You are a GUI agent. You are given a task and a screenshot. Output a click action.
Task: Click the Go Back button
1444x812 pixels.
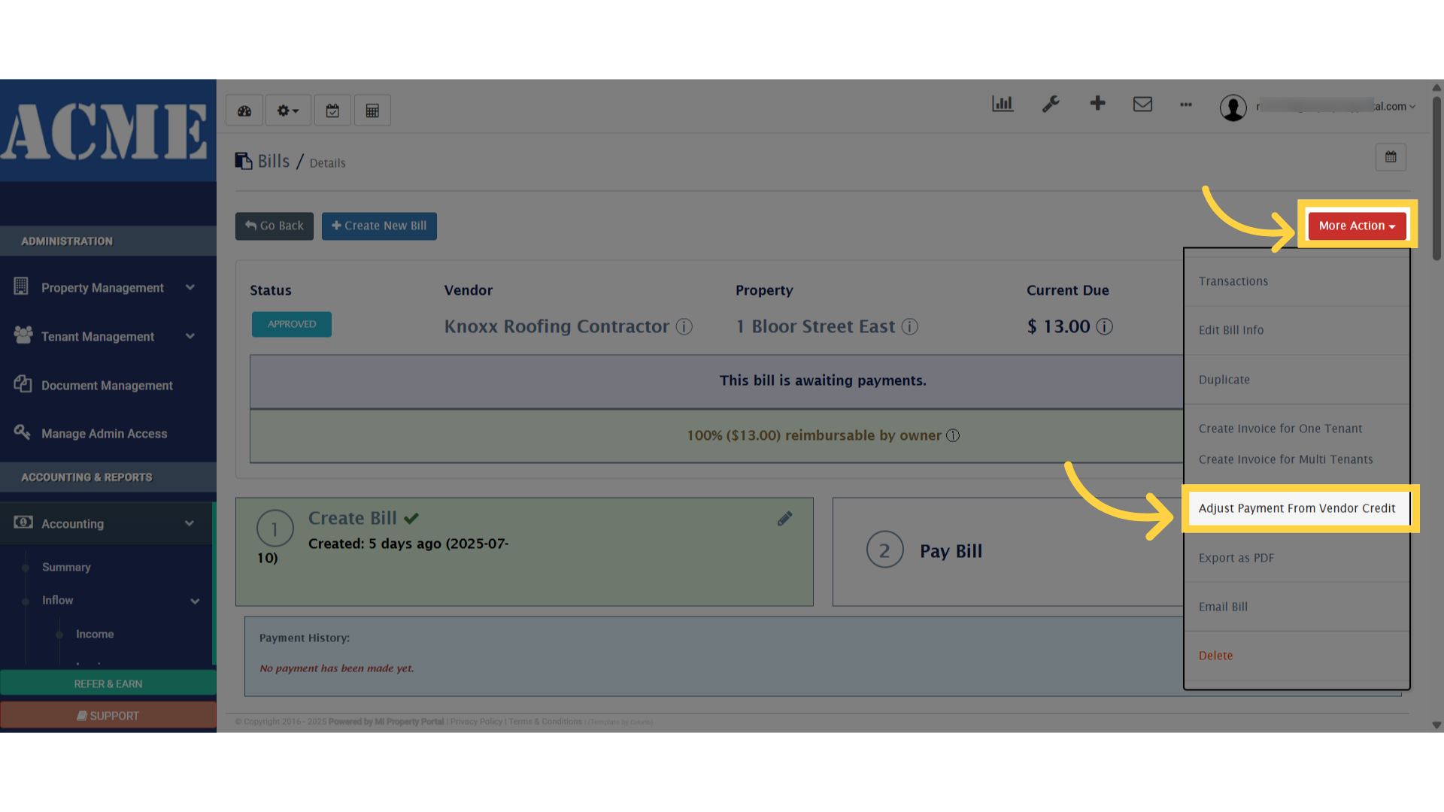coord(274,226)
